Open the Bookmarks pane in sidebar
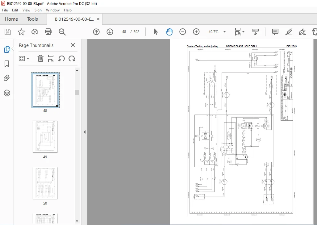 (7, 64)
